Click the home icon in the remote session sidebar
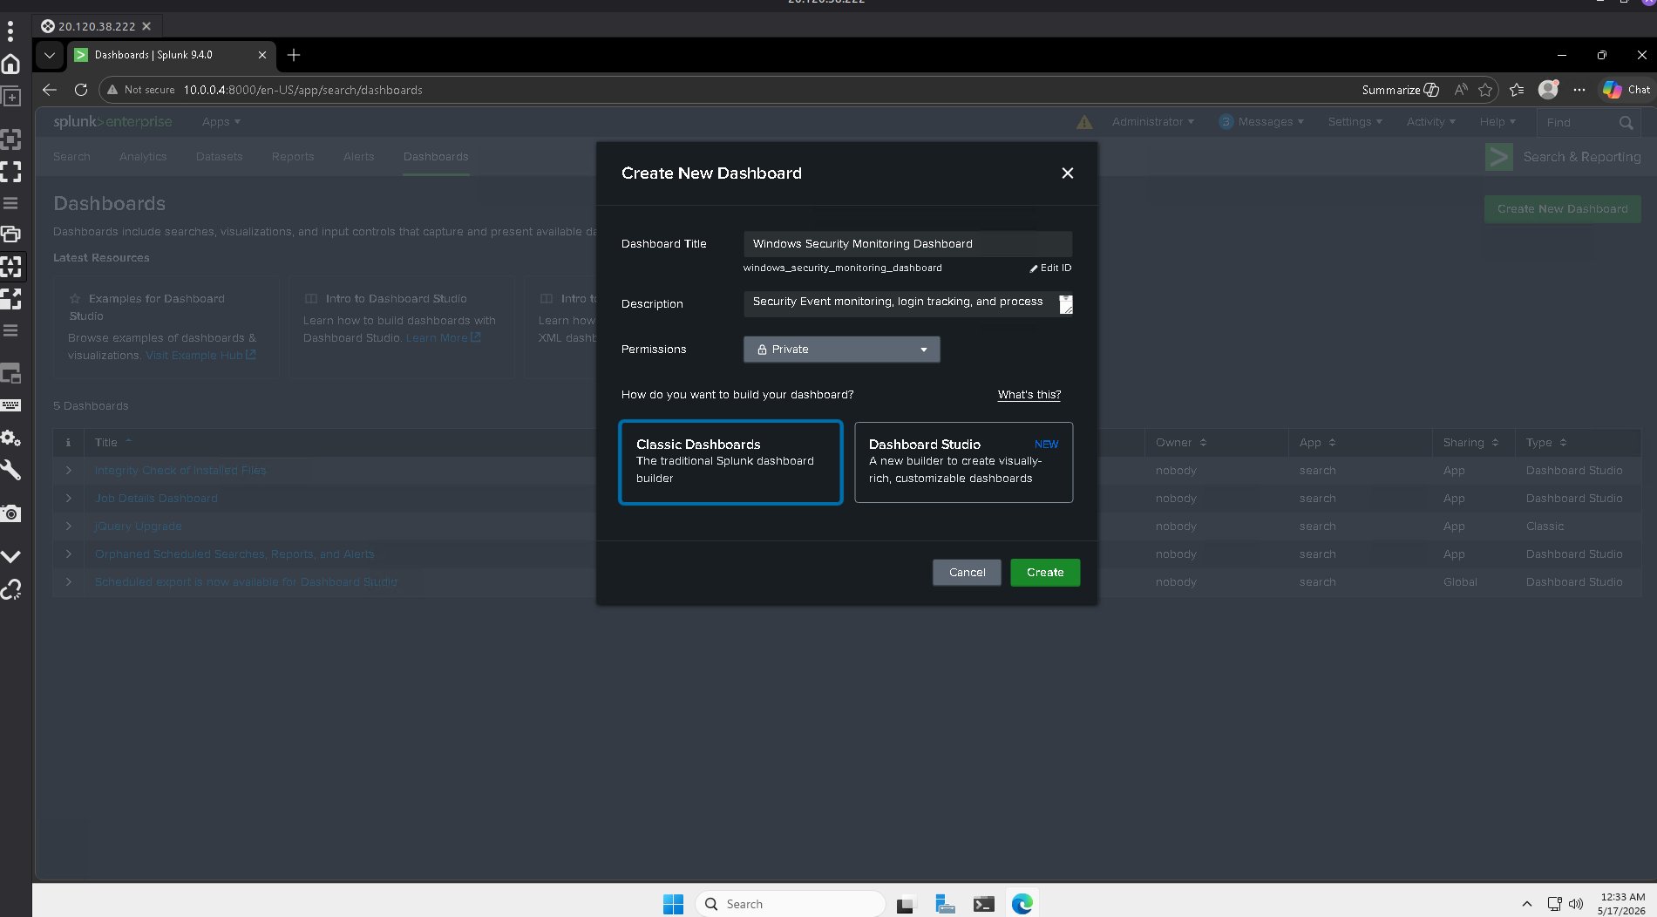Viewport: 1657px width, 917px height. 11,64
